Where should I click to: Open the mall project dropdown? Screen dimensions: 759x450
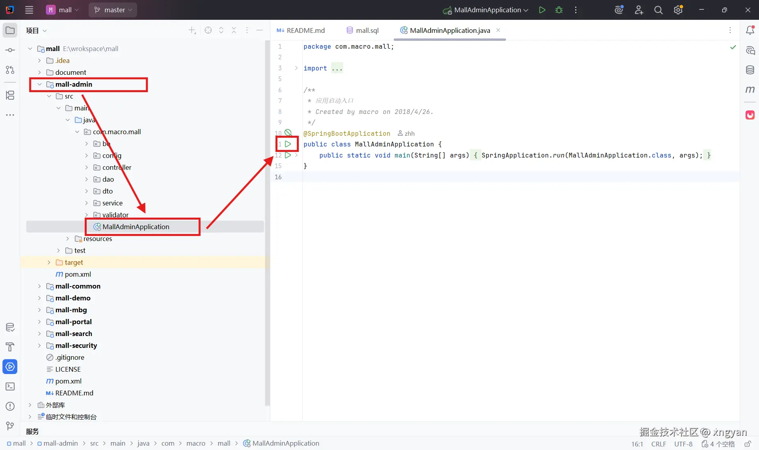click(63, 10)
